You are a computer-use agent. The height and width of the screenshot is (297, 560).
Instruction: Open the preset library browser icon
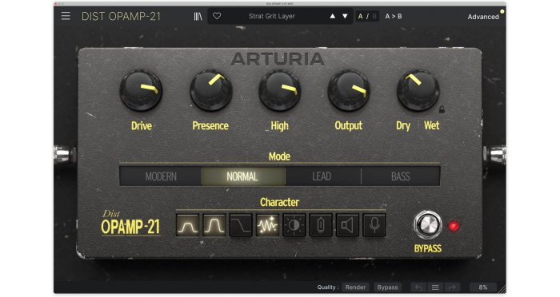198,17
